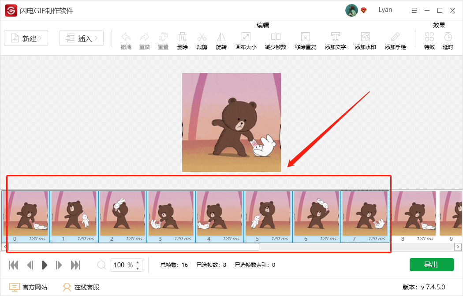Open 画布大小 canvas size tool

246,41
